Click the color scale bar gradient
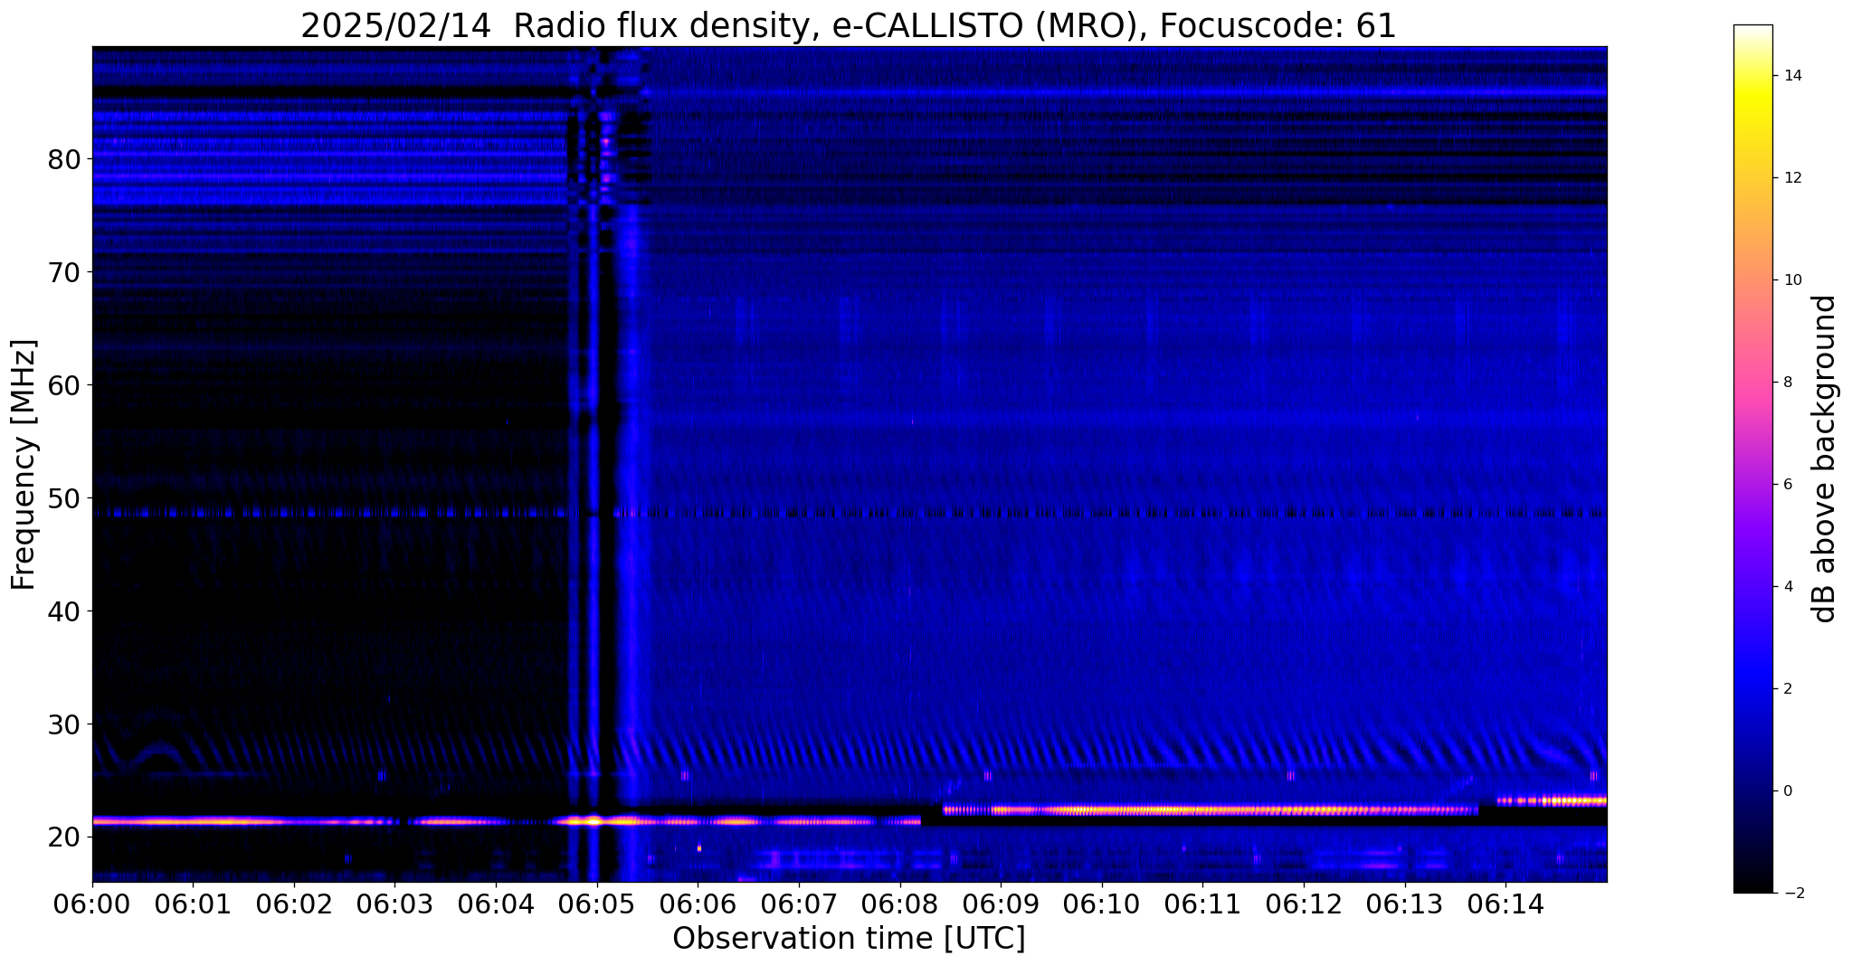1852x965 pixels. pyautogui.click(x=1752, y=459)
